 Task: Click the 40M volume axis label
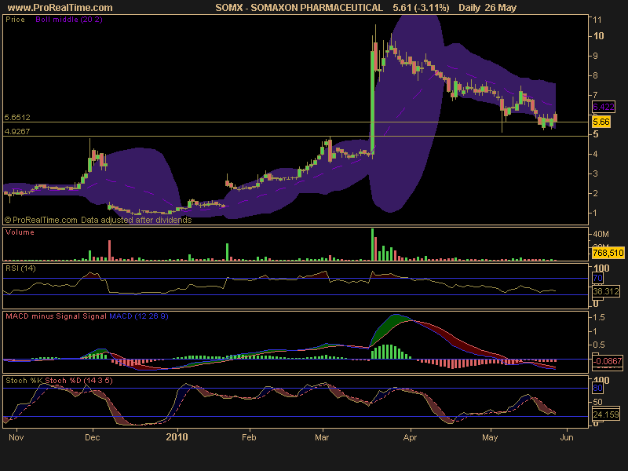pyautogui.click(x=601, y=234)
